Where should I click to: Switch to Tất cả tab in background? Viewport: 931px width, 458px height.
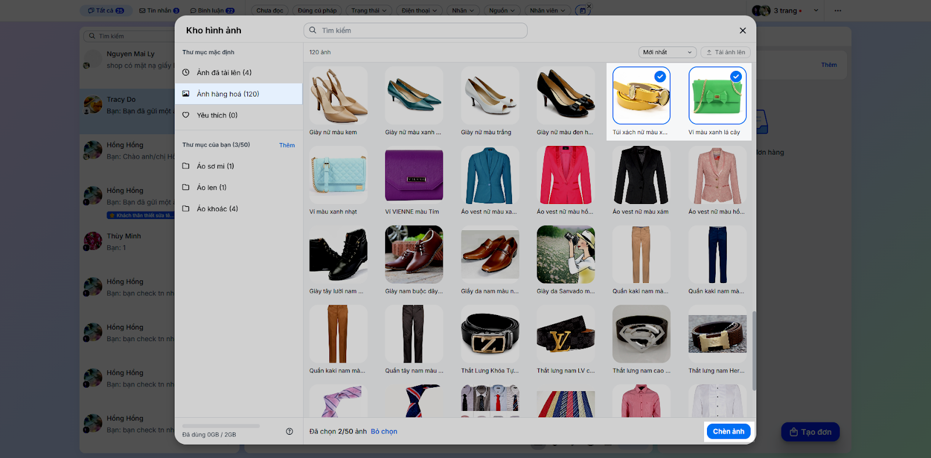point(106,10)
